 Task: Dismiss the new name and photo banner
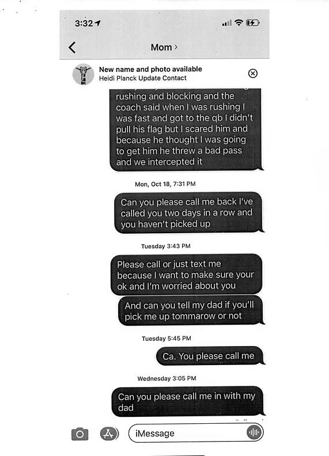pyautogui.click(x=253, y=73)
